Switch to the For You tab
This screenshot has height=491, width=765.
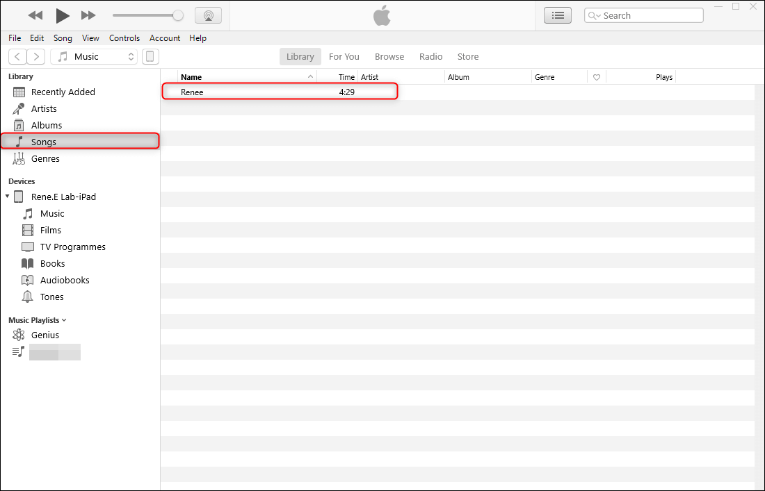[x=344, y=56]
